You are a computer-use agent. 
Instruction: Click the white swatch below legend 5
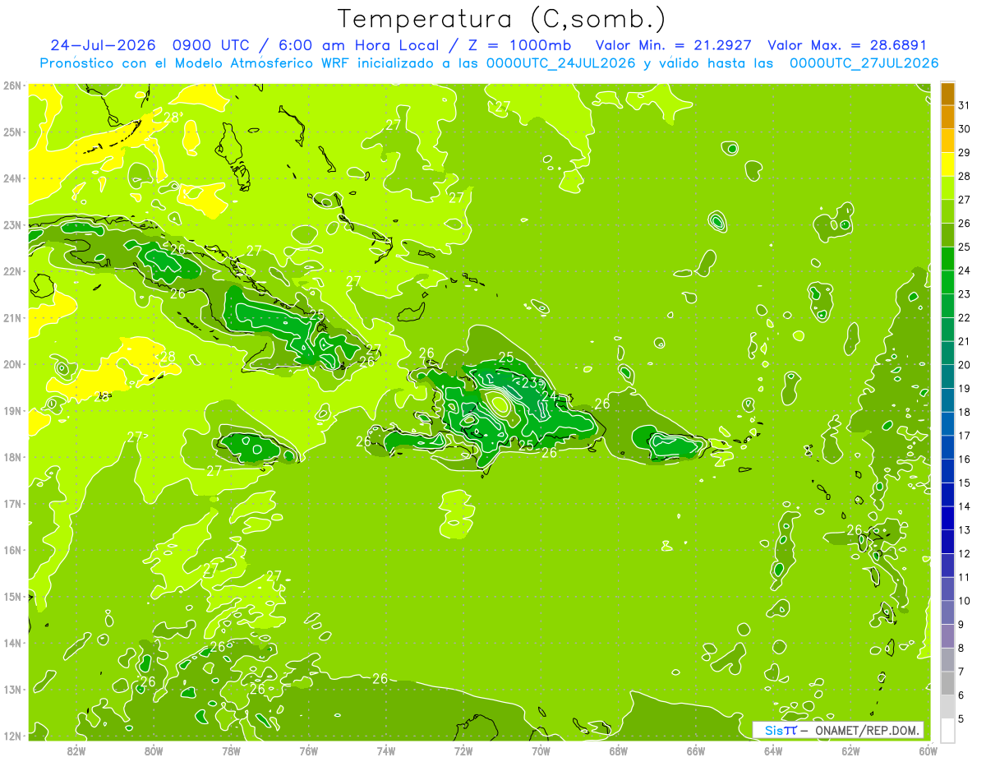(x=947, y=730)
